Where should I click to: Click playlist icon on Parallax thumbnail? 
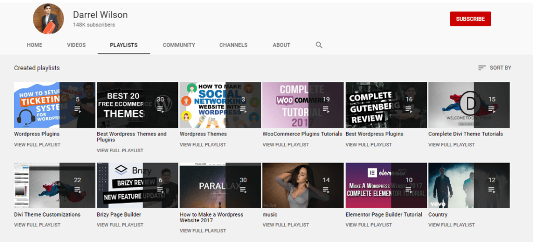(x=243, y=190)
